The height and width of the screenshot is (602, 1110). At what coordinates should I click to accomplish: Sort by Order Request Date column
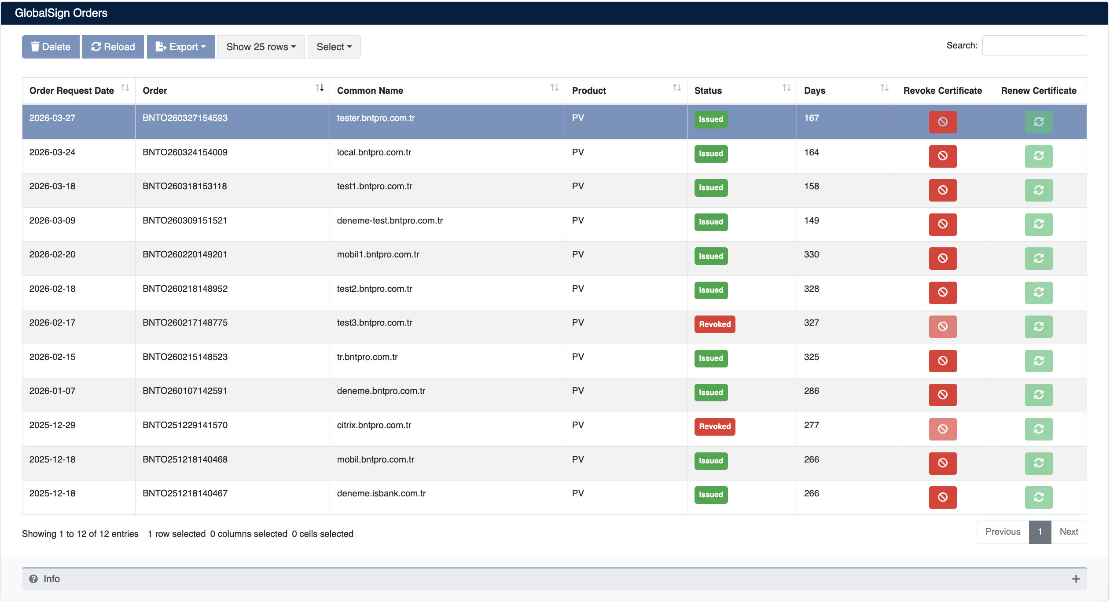coord(79,91)
